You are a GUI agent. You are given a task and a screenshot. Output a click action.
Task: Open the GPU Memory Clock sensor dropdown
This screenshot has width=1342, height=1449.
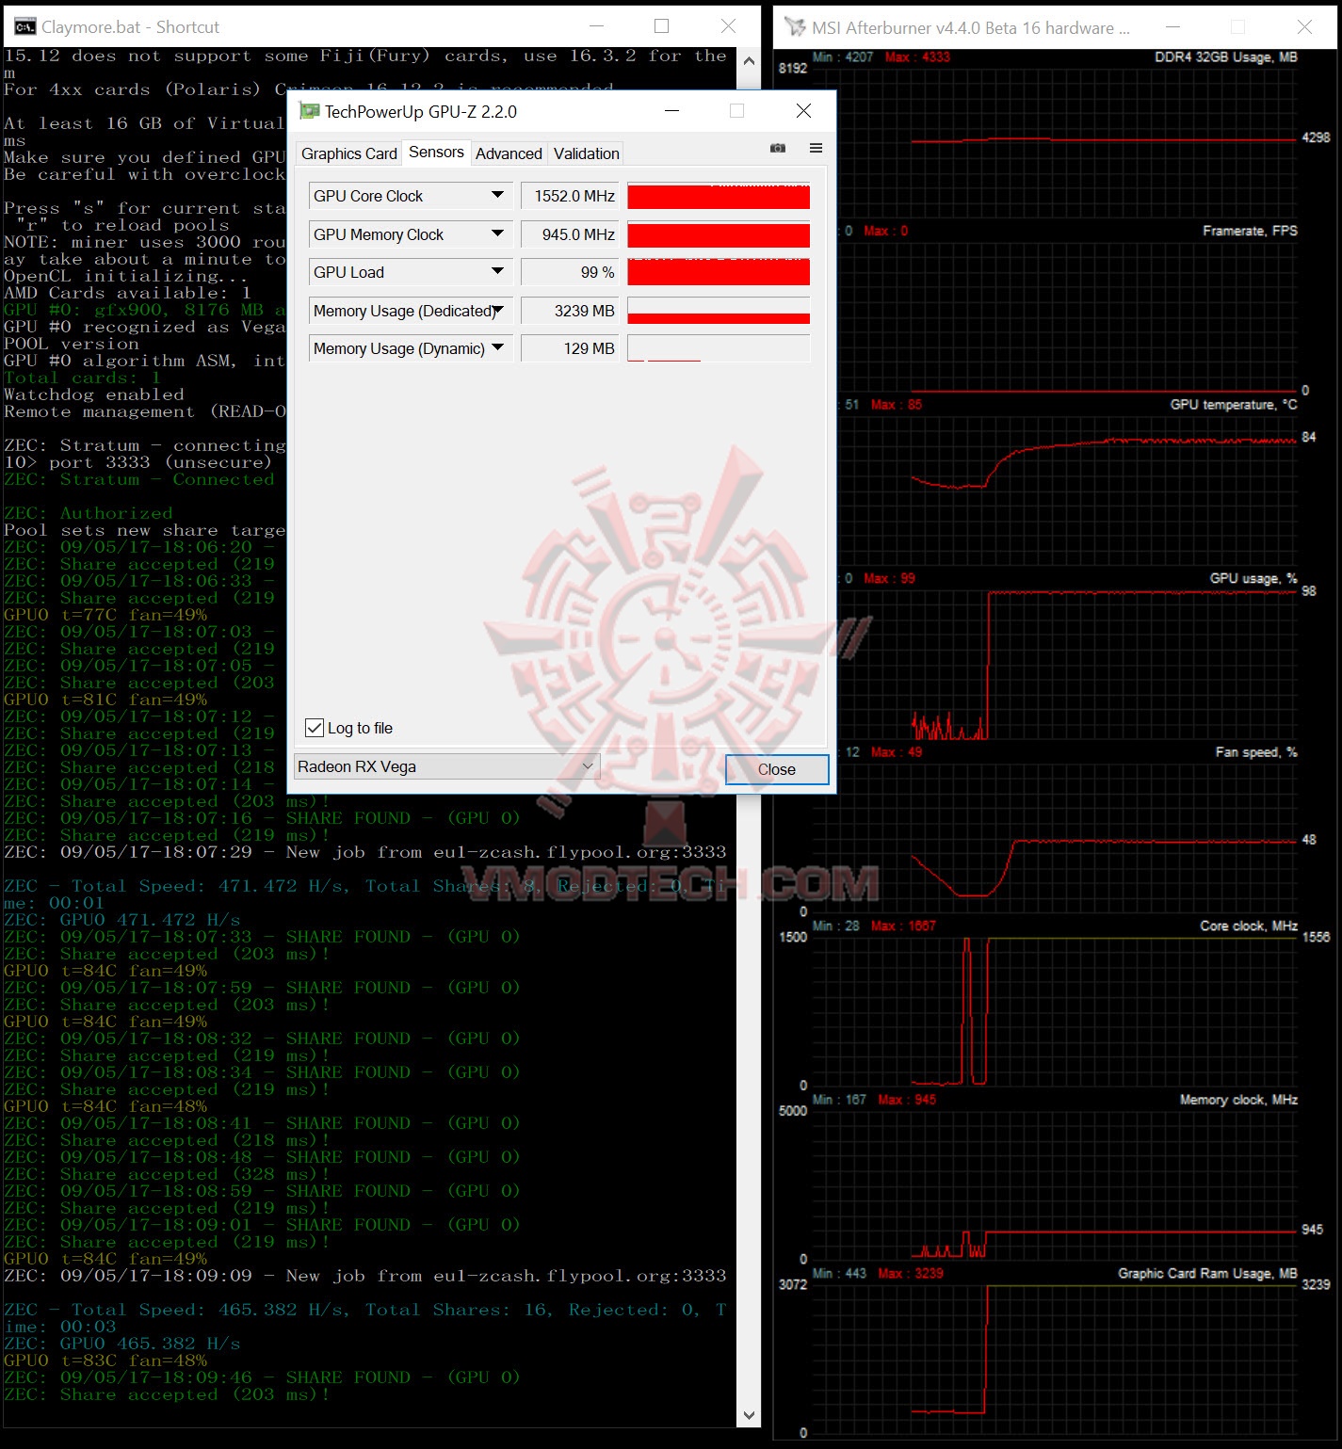[x=497, y=233]
